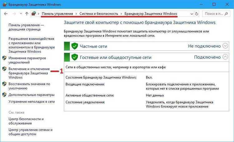Click the search magnifier icon
The image size is (234, 142).
coord(226,14)
